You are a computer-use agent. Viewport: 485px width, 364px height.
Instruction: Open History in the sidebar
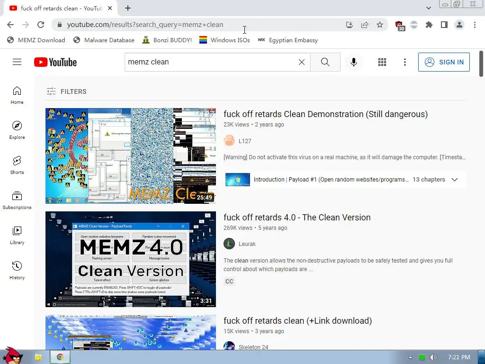17,271
